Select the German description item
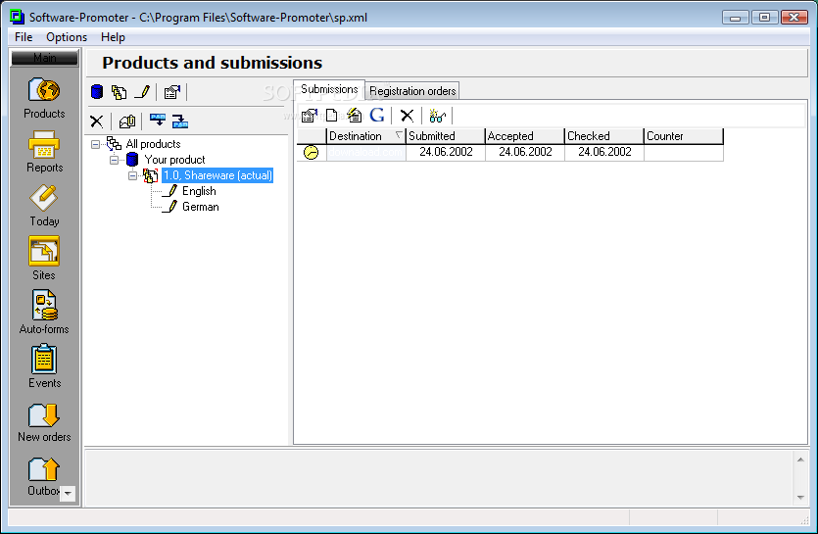This screenshot has width=818, height=534. 200,207
